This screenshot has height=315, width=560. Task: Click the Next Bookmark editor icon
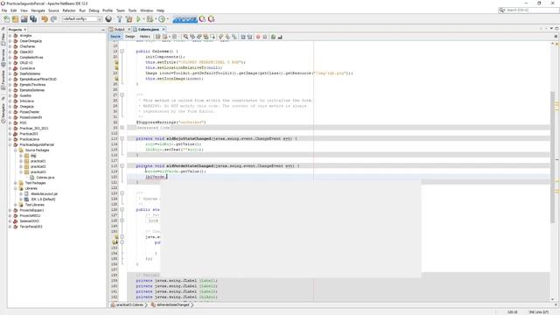(227, 37)
